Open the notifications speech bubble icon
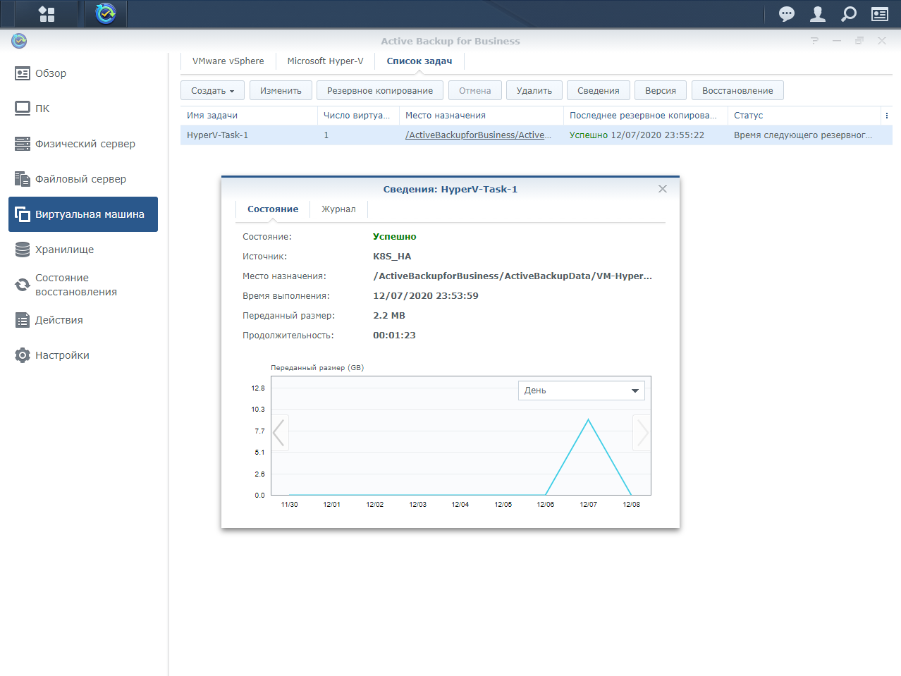901x676 pixels. click(x=787, y=13)
